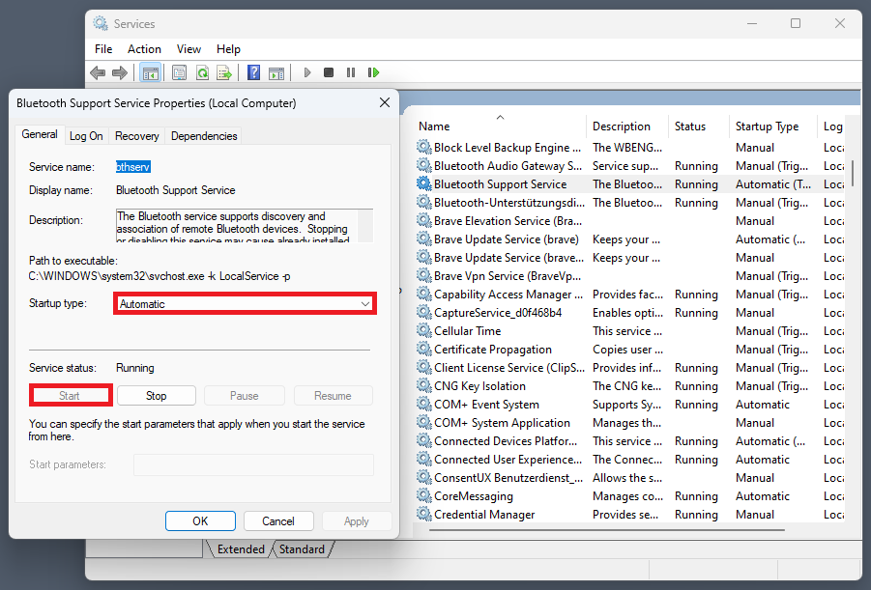Click gear icon of Block Level Backup Engine
Viewport: 871px width, 590px height.
coord(423,147)
